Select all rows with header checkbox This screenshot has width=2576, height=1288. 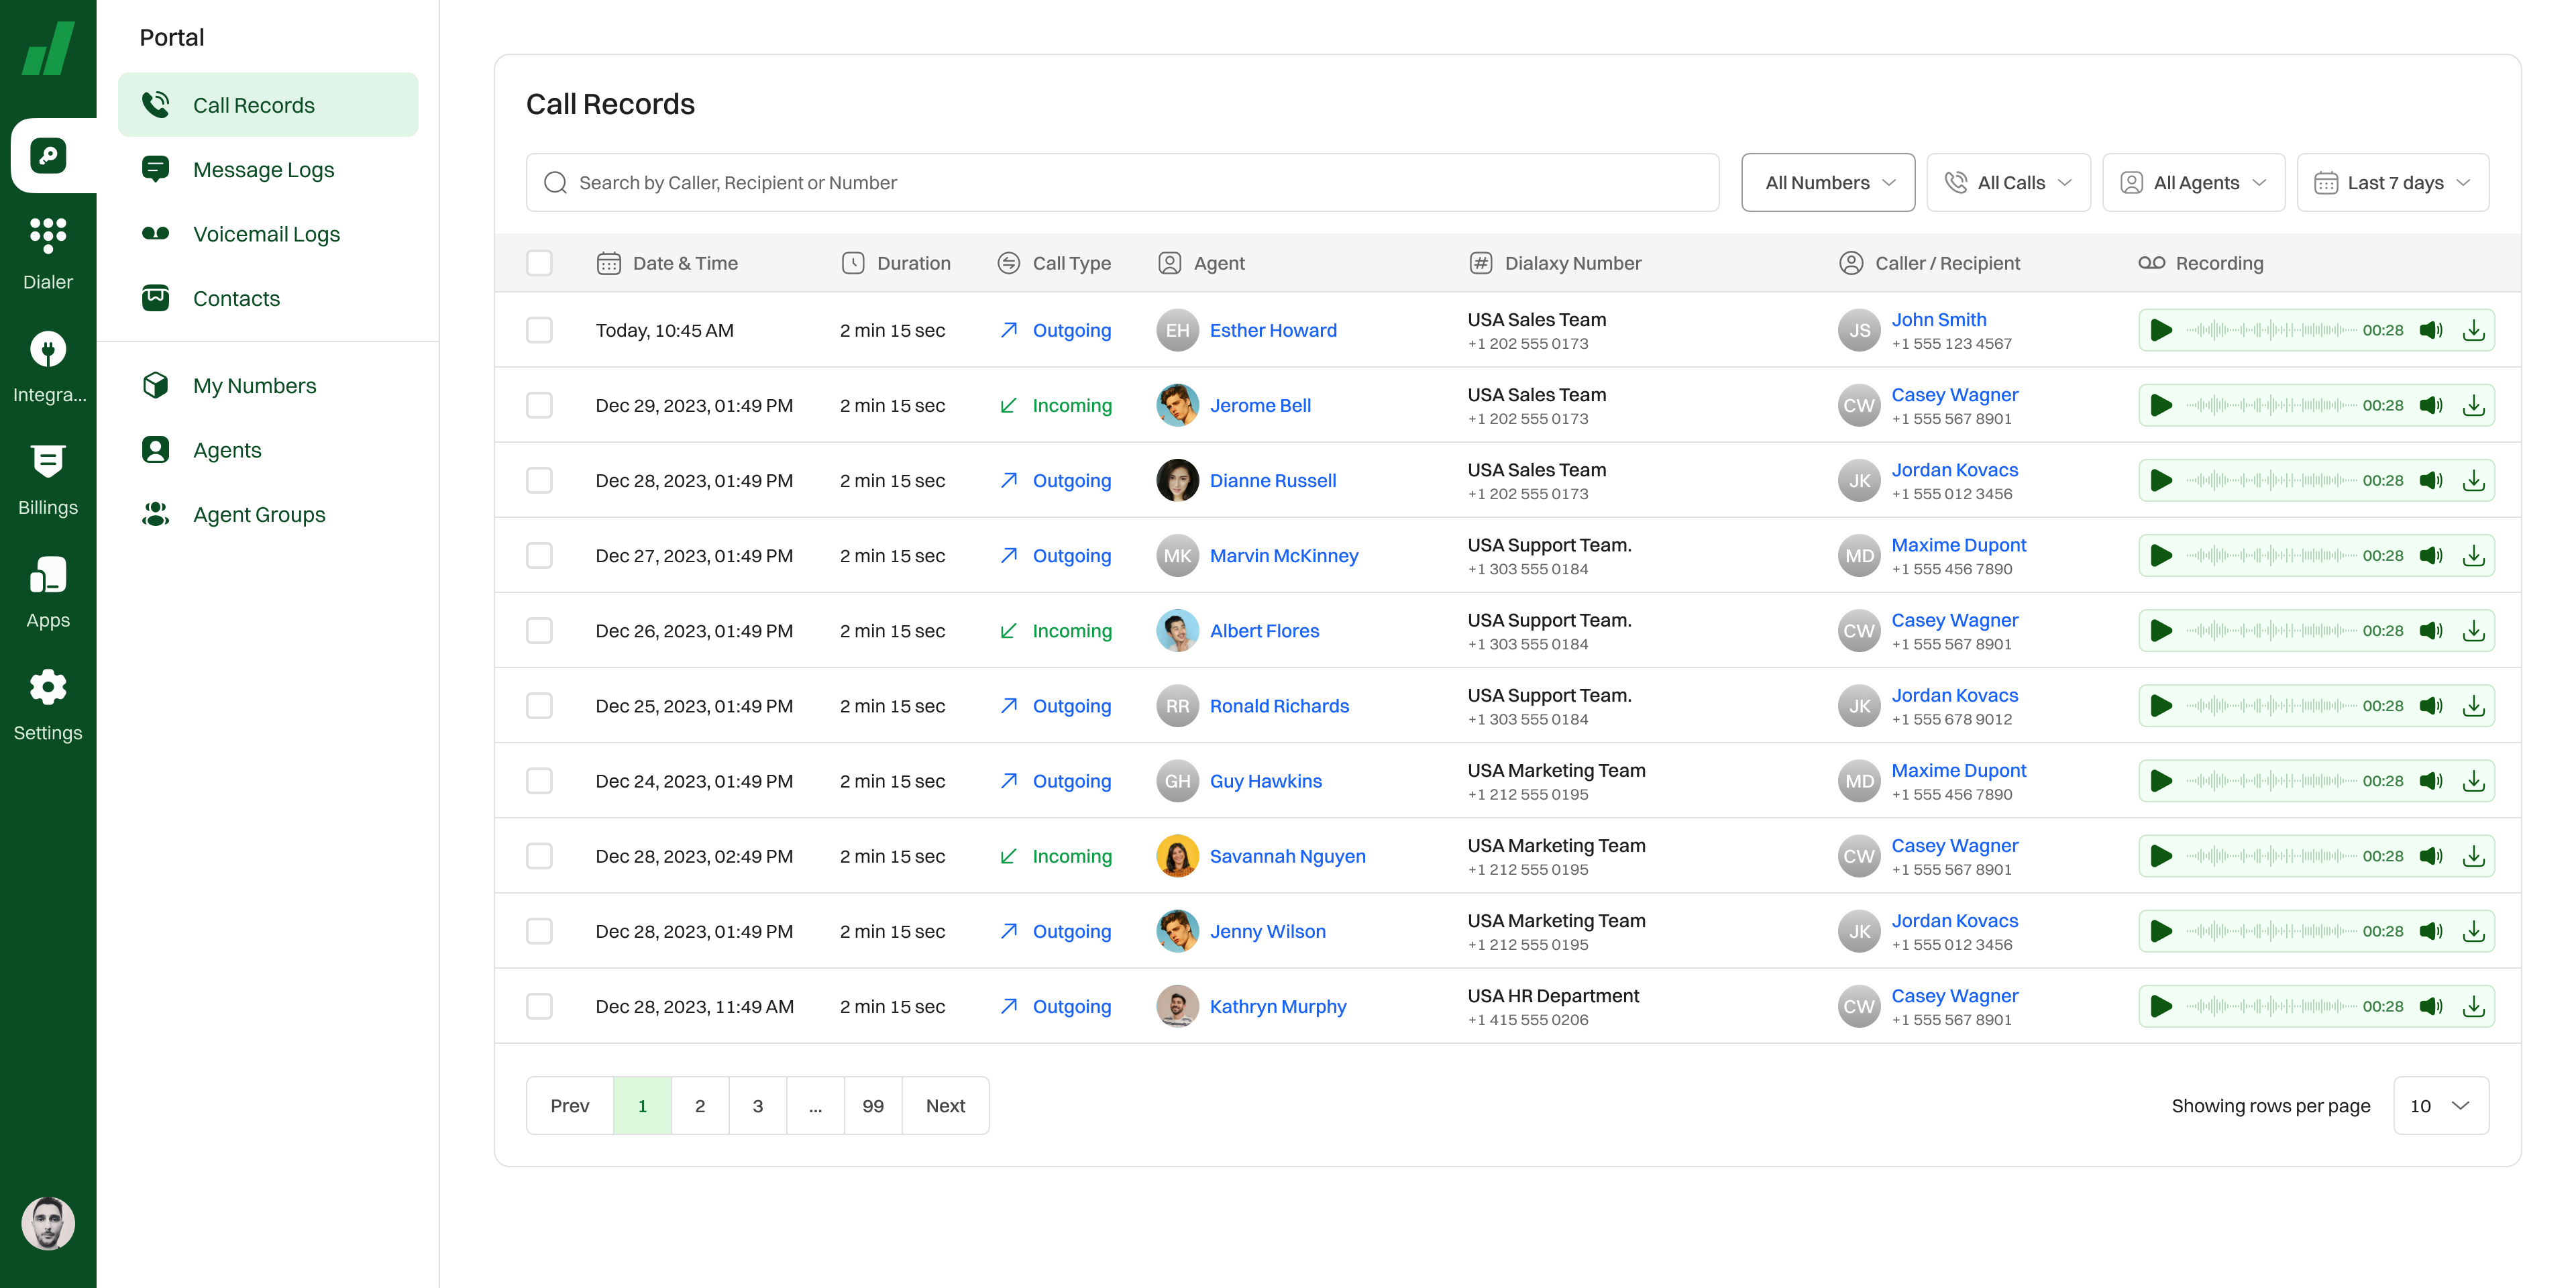coord(539,263)
